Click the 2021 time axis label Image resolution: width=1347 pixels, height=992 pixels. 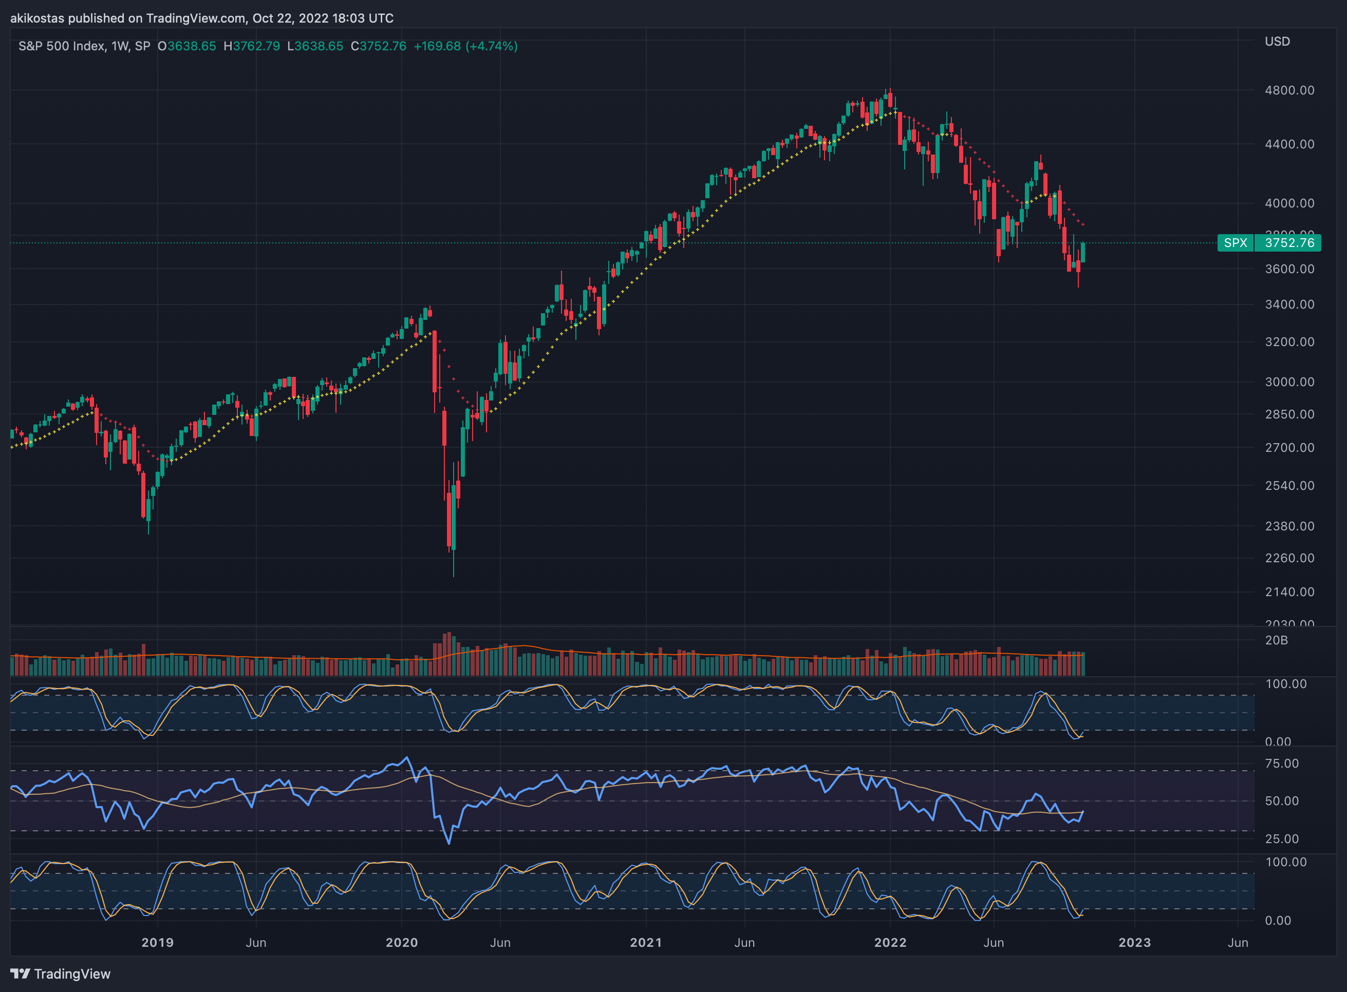click(646, 942)
